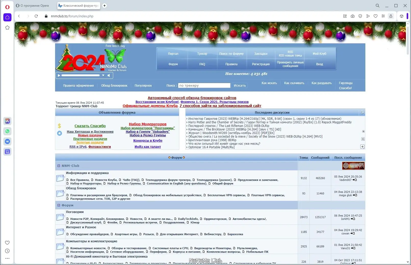411x265 pixels.
Task: Go to last post by Vadim007
Action: click(x=355, y=180)
